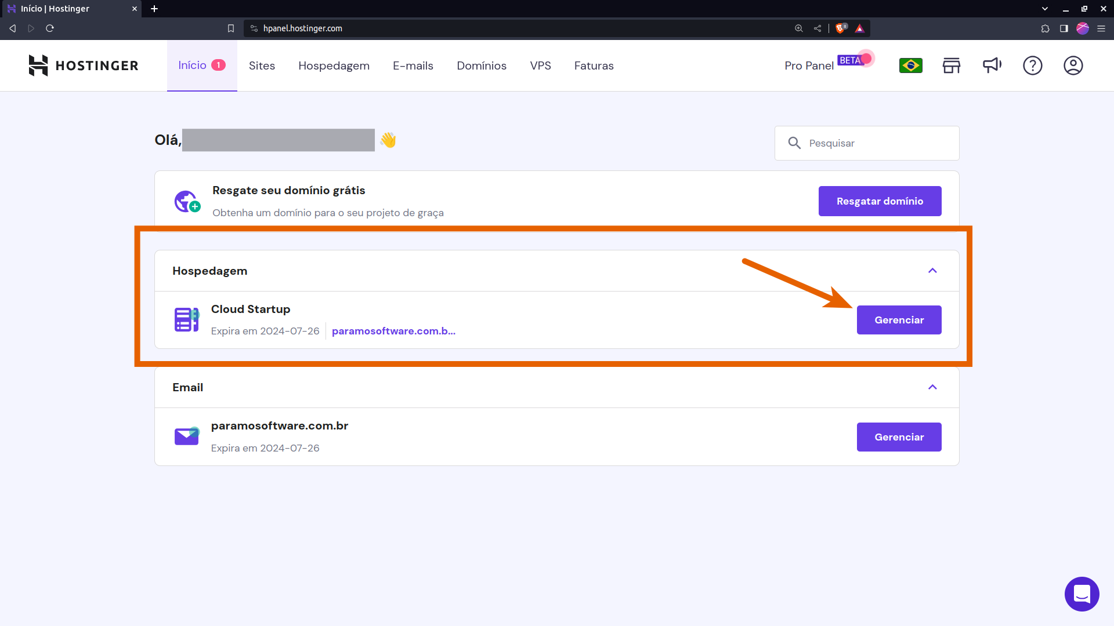Image resolution: width=1114 pixels, height=626 pixels.
Task: Go to Hospedagem in the top navigation
Action: [x=334, y=65]
